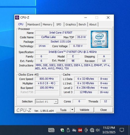
Task: Switch to the Graphics tab
Action: pos(71,24)
